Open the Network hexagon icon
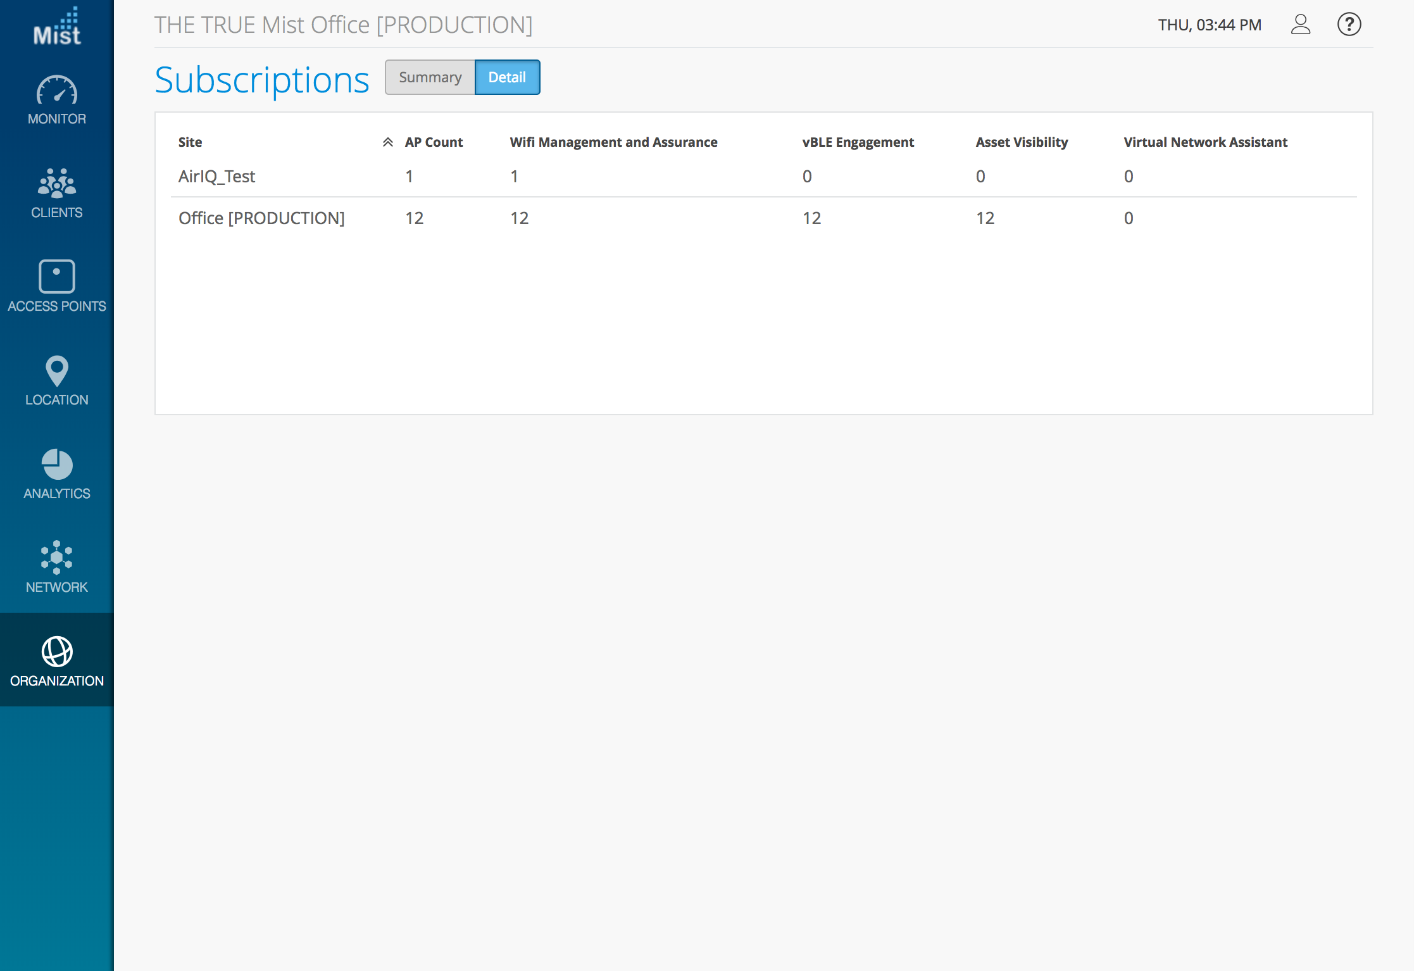 (x=57, y=558)
